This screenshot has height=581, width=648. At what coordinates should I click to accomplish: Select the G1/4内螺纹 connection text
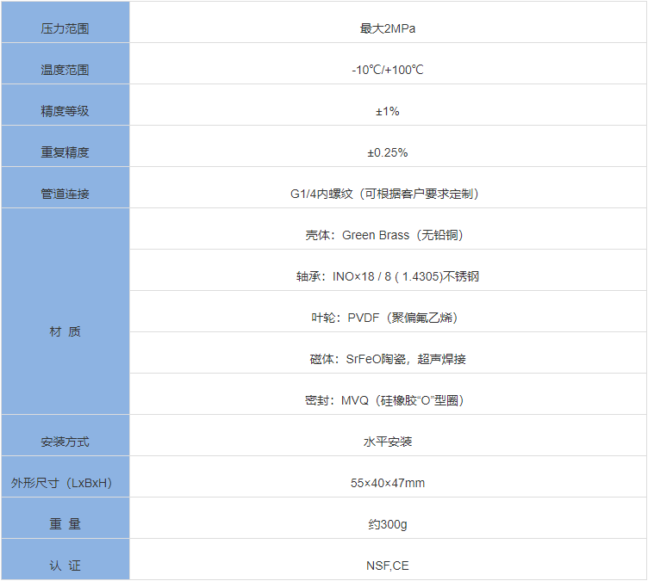387,194
